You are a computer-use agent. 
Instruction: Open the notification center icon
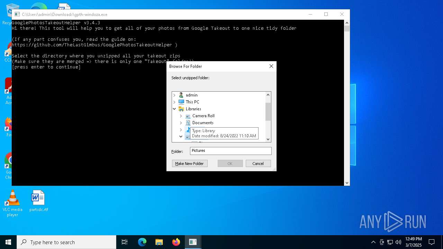[432, 242]
